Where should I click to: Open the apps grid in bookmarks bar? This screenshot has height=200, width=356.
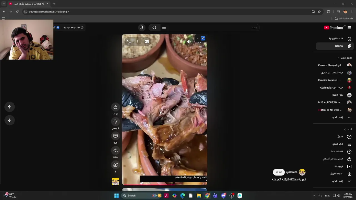[4, 19]
